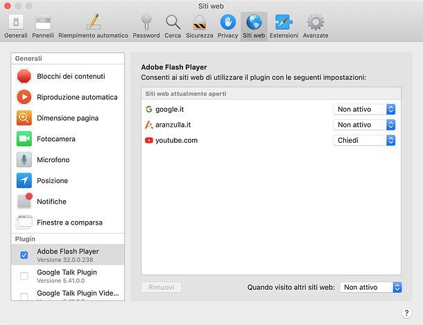Image resolution: width=423 pixels, height=325 pixels.
Task: Open the Privacy hand icon
Action: (228, 22)
